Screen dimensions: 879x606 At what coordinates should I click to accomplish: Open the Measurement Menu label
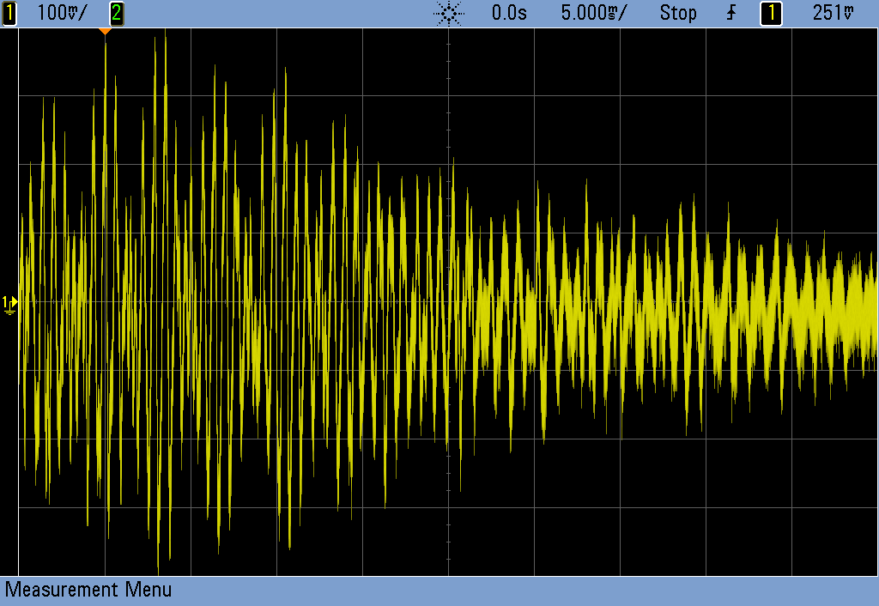pos(88,590)
